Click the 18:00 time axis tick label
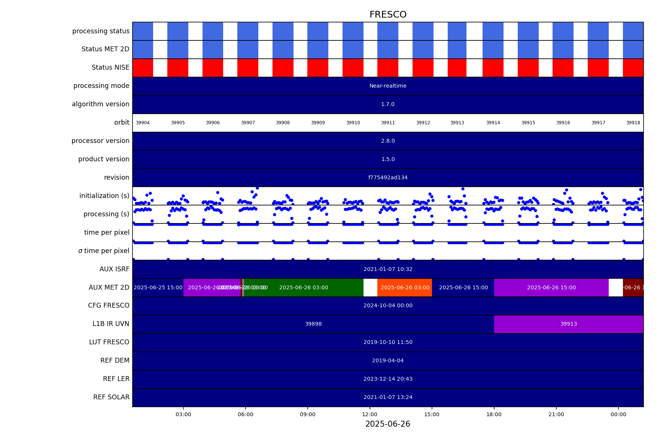The image size is (663, 442). pos(494,414)
